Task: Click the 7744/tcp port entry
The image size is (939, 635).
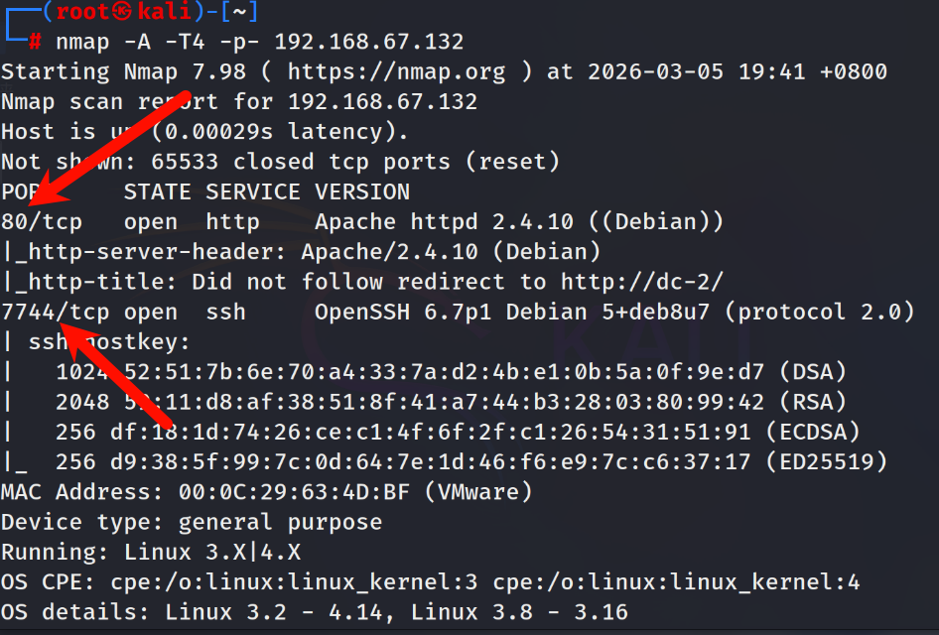Action: 56,312
